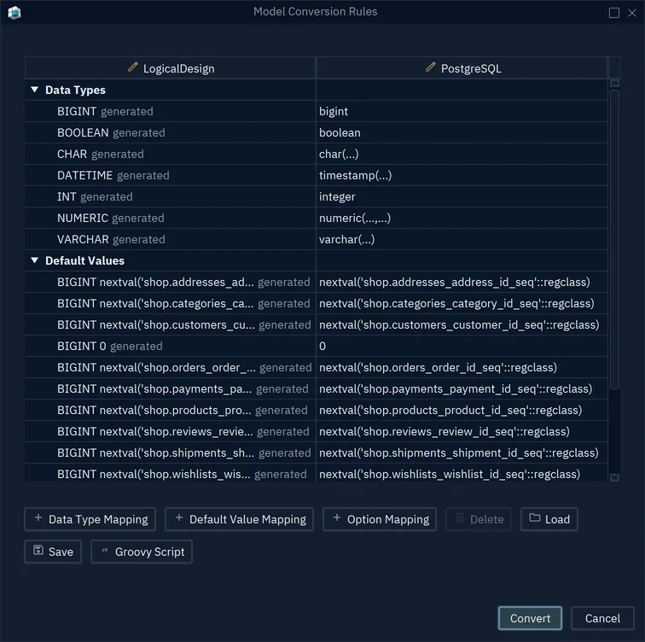
Task: Click the customers_customer_id_seq PostgreSQL cell
Action: tap(462, 324)
